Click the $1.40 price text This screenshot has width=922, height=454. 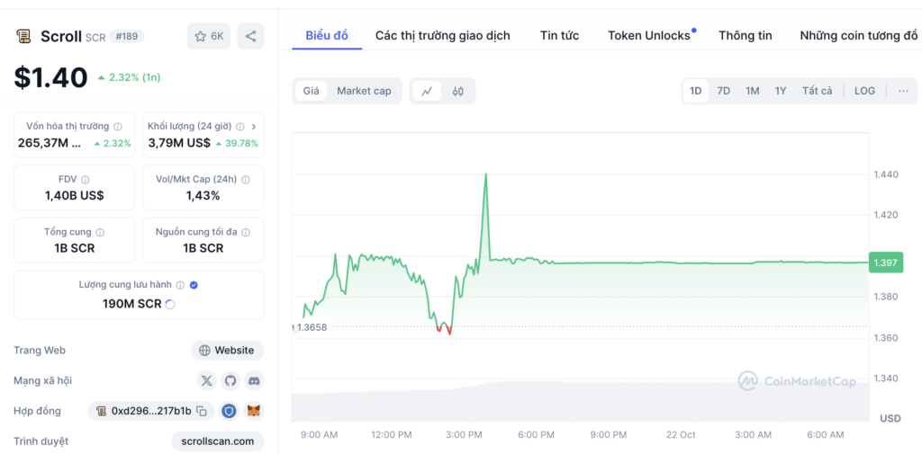pyautogui.click(x=51, y=77)
